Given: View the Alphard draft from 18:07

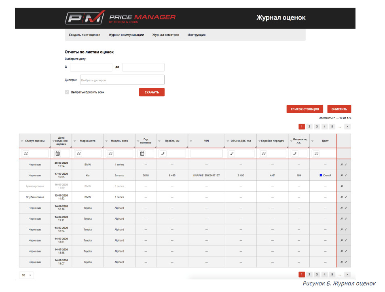Looking at the screenshot, I should pos(342,262).
